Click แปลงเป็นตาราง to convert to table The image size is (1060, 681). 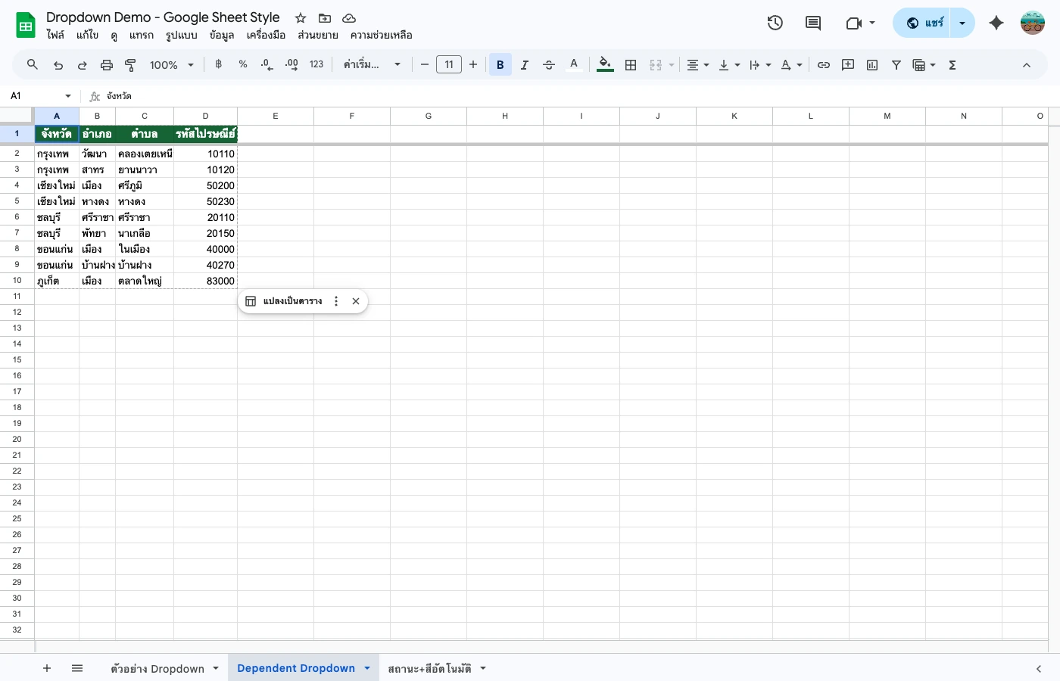point(293,300)
